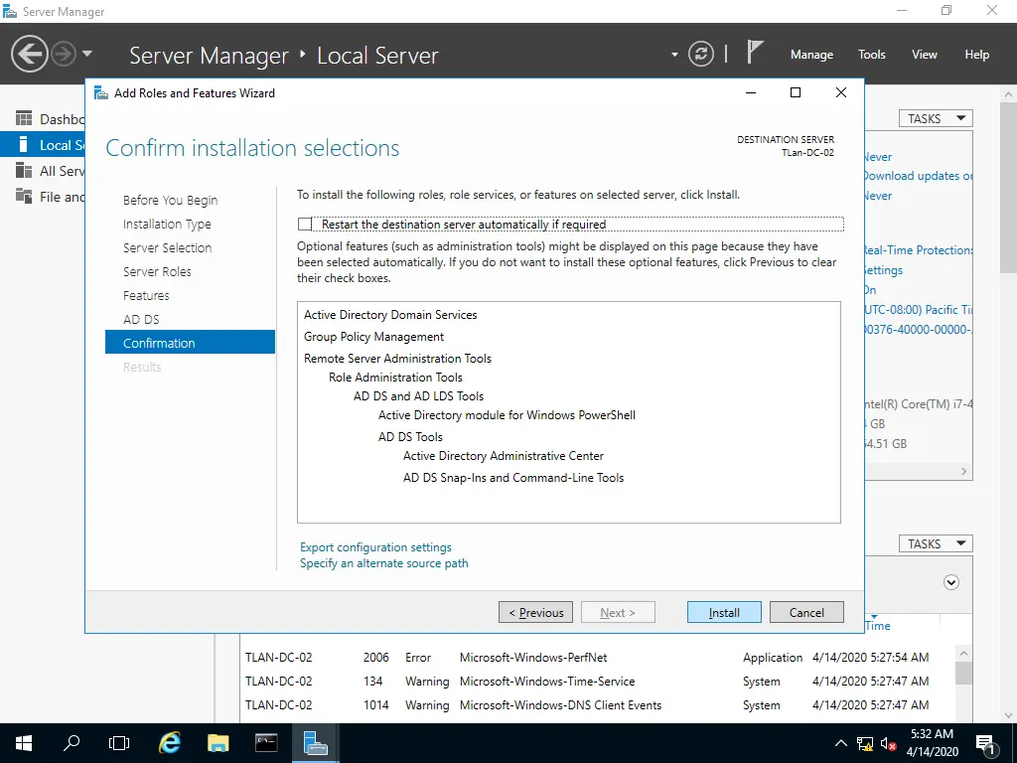1017x763 pixels.
Task: Select Active Directory Administrative Center entry
Action: [x=504, y=456]
